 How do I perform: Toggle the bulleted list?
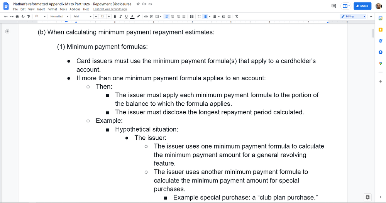pos(205,17)
